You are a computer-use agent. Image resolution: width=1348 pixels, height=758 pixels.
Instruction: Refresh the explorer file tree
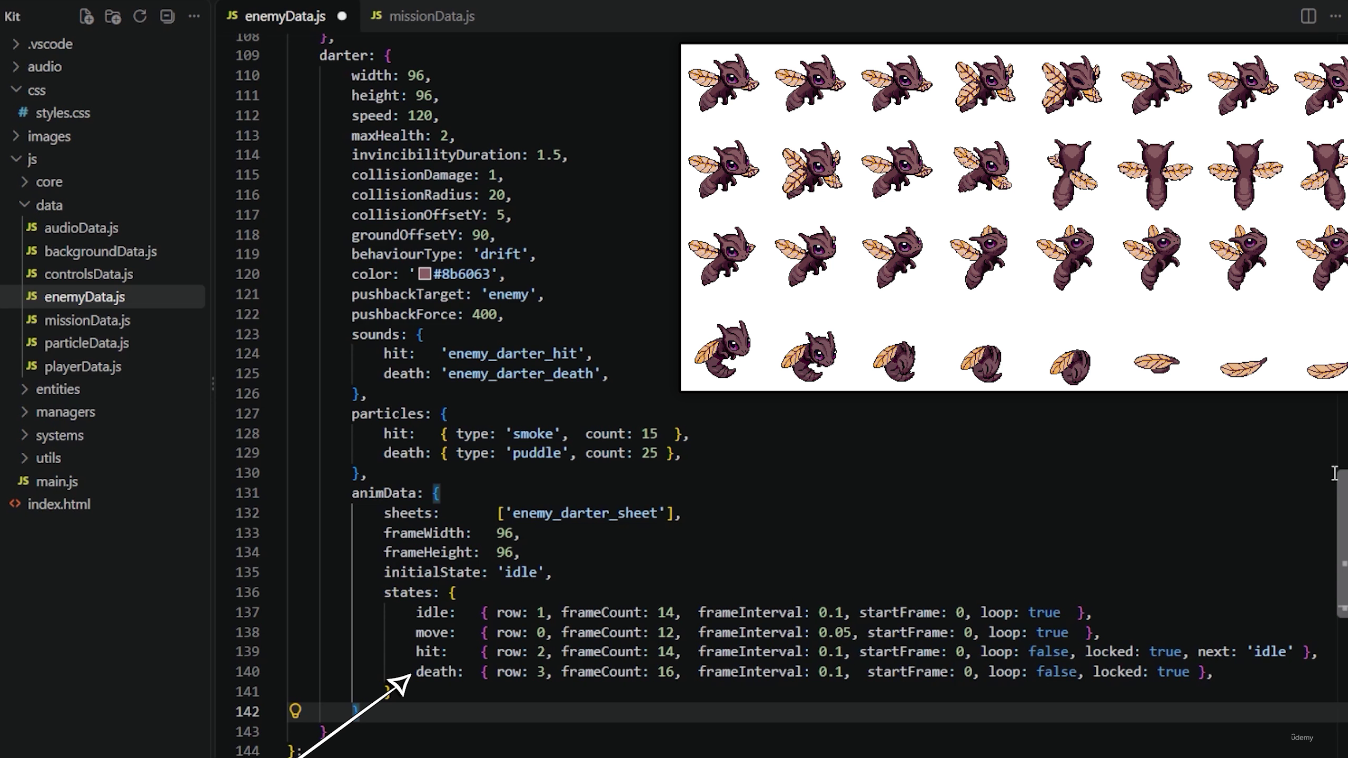pos(140,16)
